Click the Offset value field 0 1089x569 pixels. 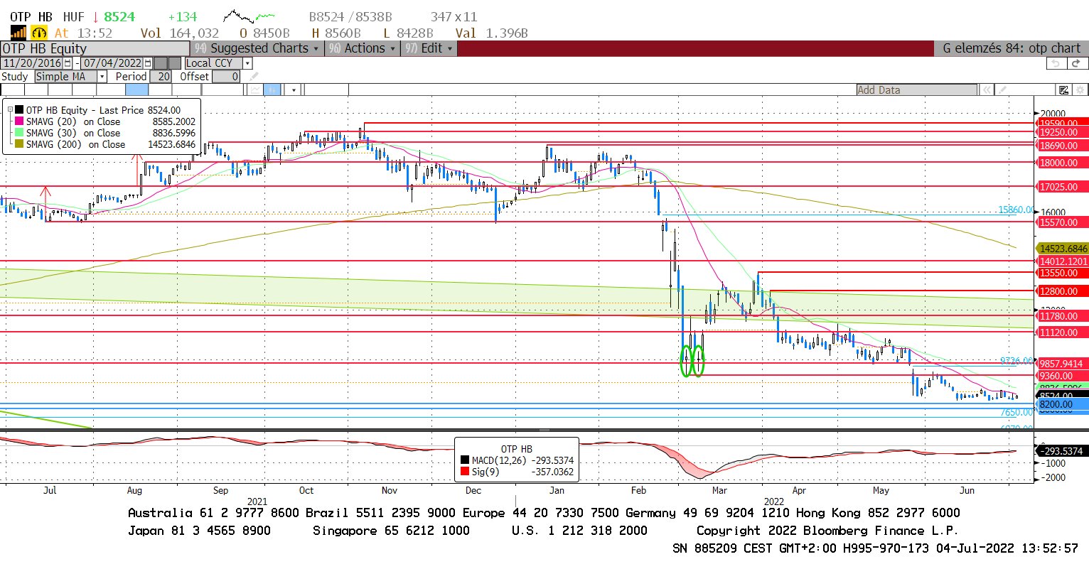tap(226, 77)
